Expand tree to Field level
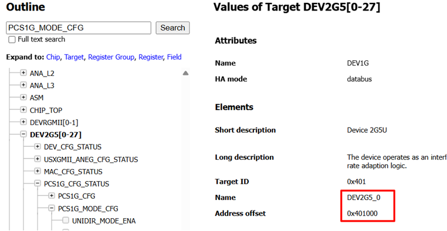Screen dimensions: 447x231 174,57
